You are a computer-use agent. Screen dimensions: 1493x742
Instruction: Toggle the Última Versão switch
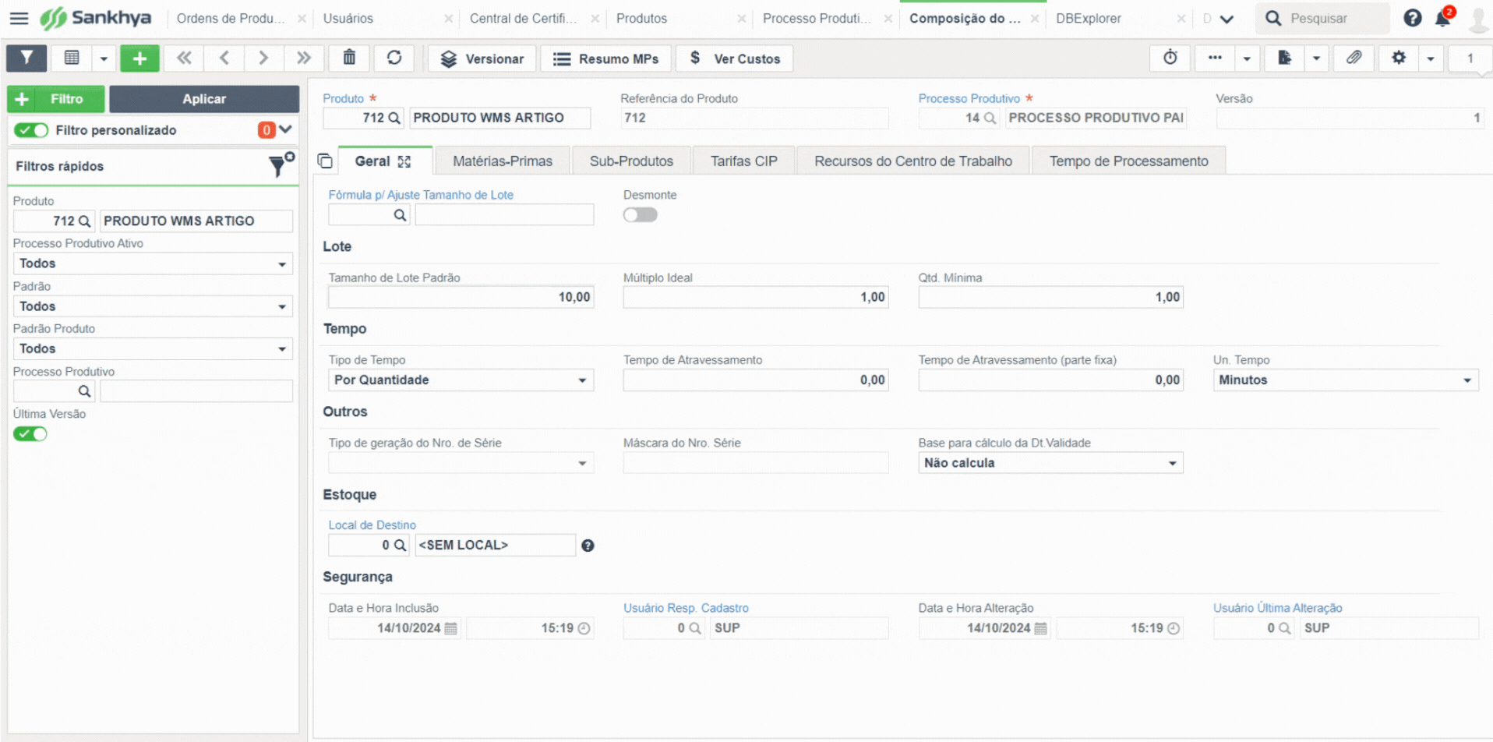click(30, 434)
